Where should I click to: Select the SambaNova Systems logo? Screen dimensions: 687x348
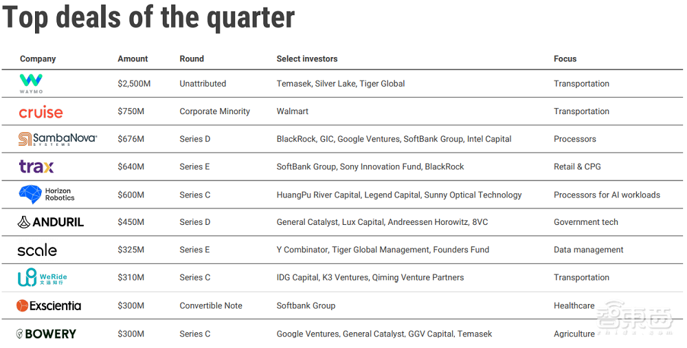(x=58, y=139)
